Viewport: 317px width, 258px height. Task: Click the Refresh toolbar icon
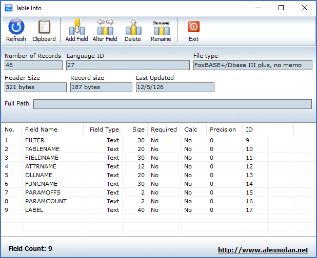pyautogui.click(x=16, y=27)
